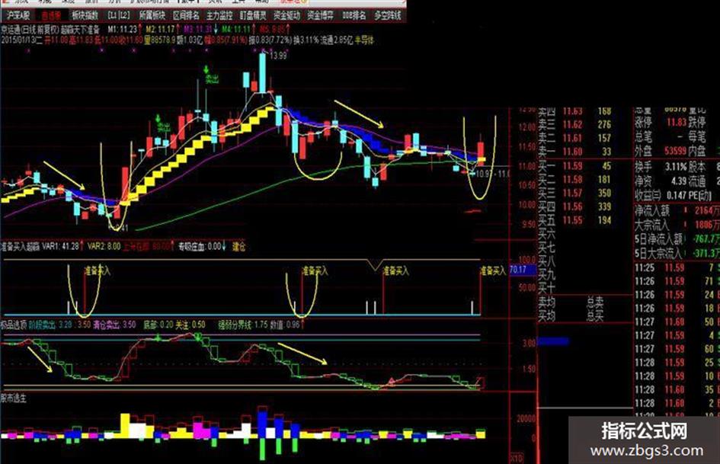Click the second 准备买入 signal label
The height and width of the screenshot is (464, 720).
(315, 271)
